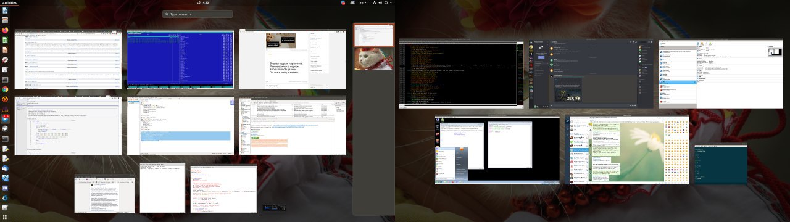Switch to first workspace thumbnail
The image size is (790, 222).
[373, 35]
